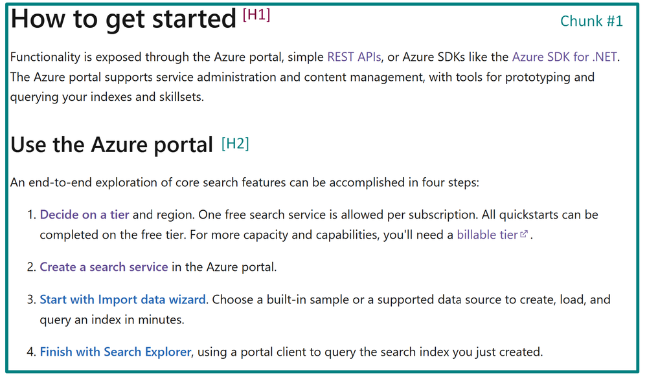Click the [H1] tag marker

(x=256, y=15)
